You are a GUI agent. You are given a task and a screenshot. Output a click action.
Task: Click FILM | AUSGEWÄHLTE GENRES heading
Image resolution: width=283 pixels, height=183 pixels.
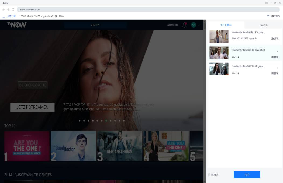tap(28, 175)
